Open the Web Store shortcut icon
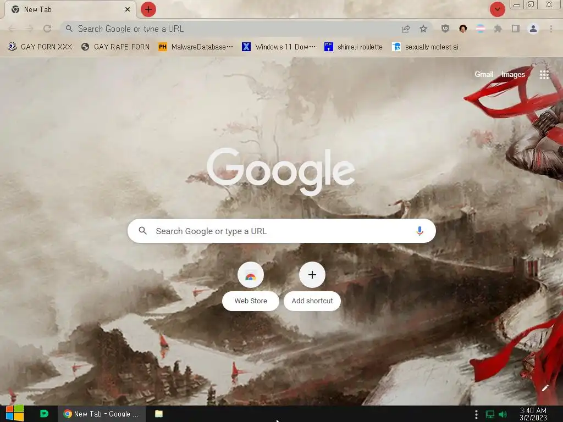 [x=251, y=275]
